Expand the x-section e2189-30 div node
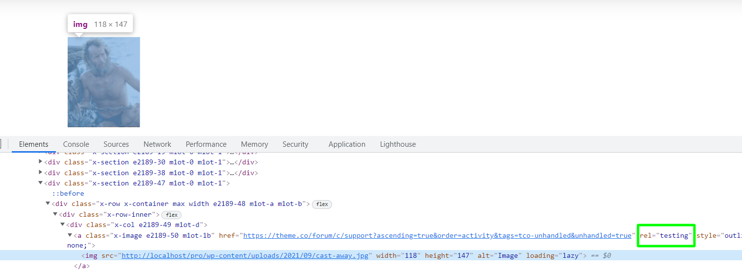This screenshot has height=273, width=742. [x=41, y=162]
